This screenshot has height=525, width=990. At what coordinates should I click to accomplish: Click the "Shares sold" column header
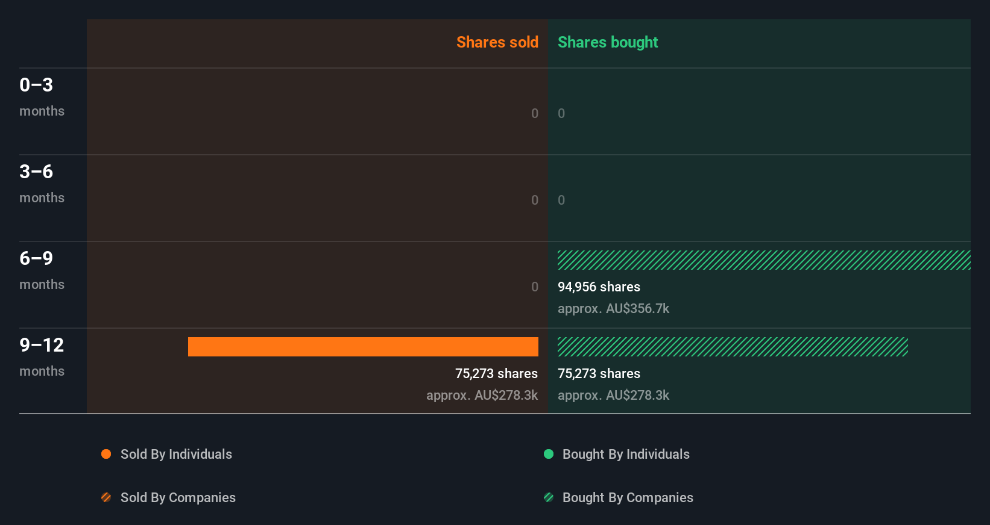pyautogui.click(x=497, y=42)
